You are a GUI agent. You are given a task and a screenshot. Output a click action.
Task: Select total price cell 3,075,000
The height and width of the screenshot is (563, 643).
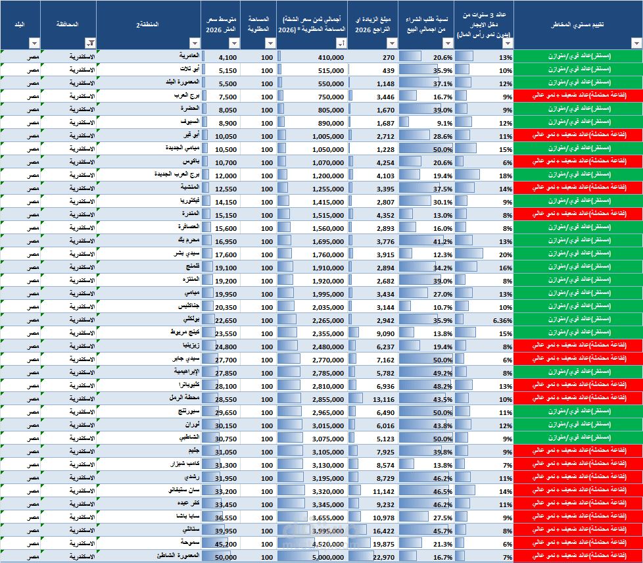(x=312, y=438)
